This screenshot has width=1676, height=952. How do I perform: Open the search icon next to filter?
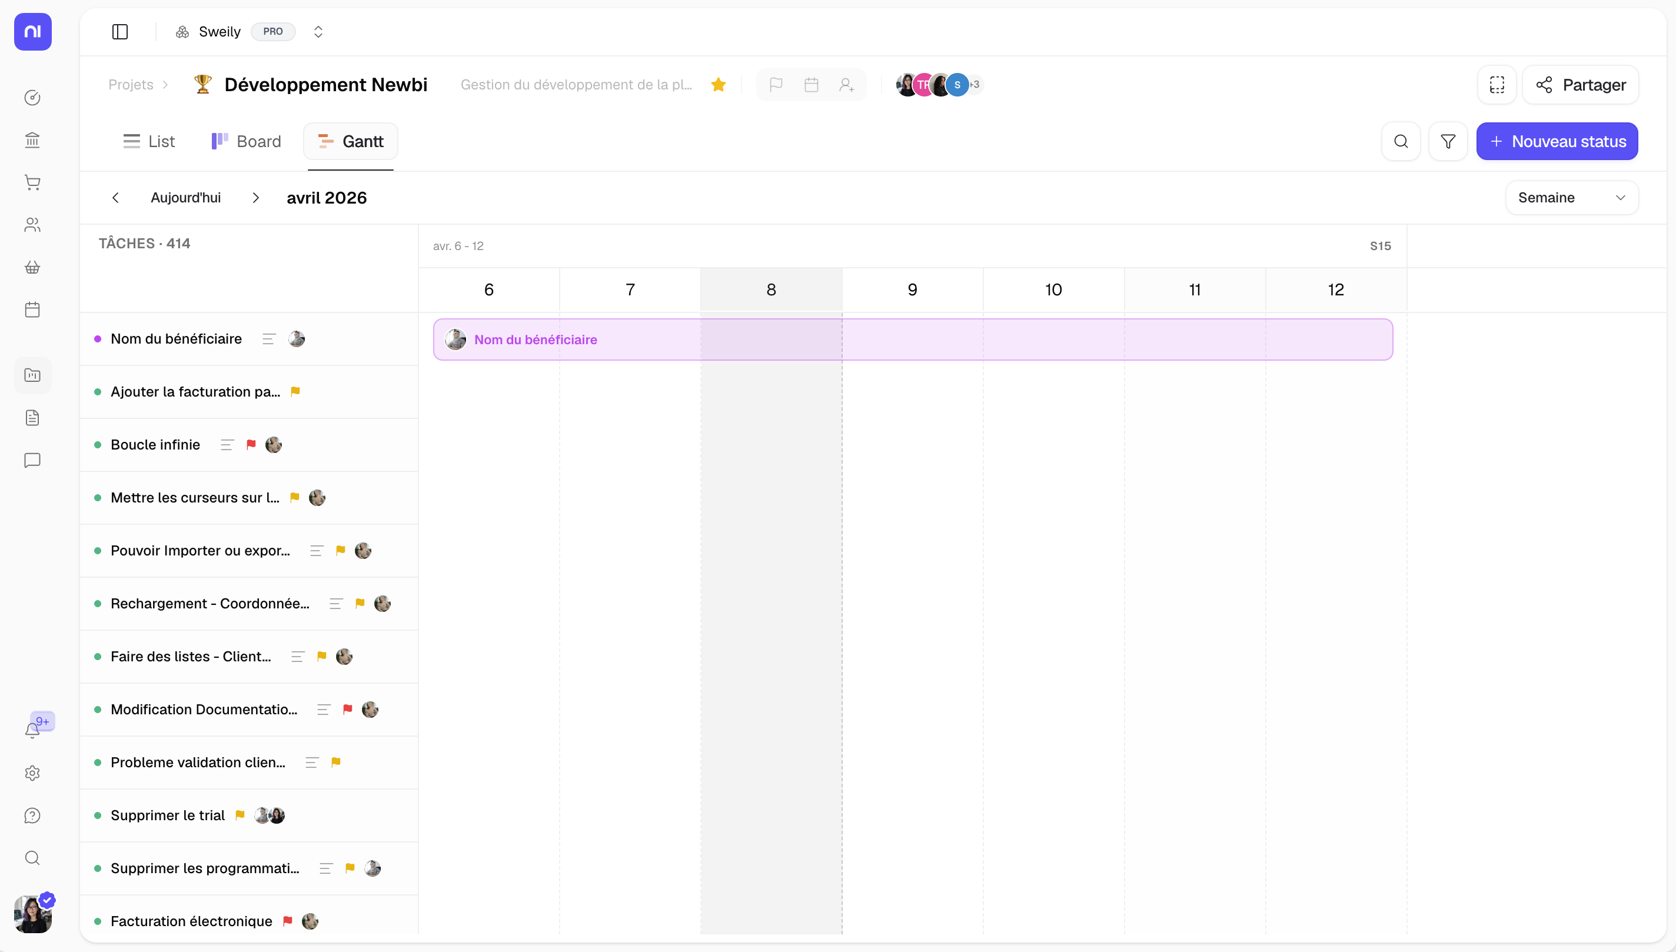[1400, 142]
